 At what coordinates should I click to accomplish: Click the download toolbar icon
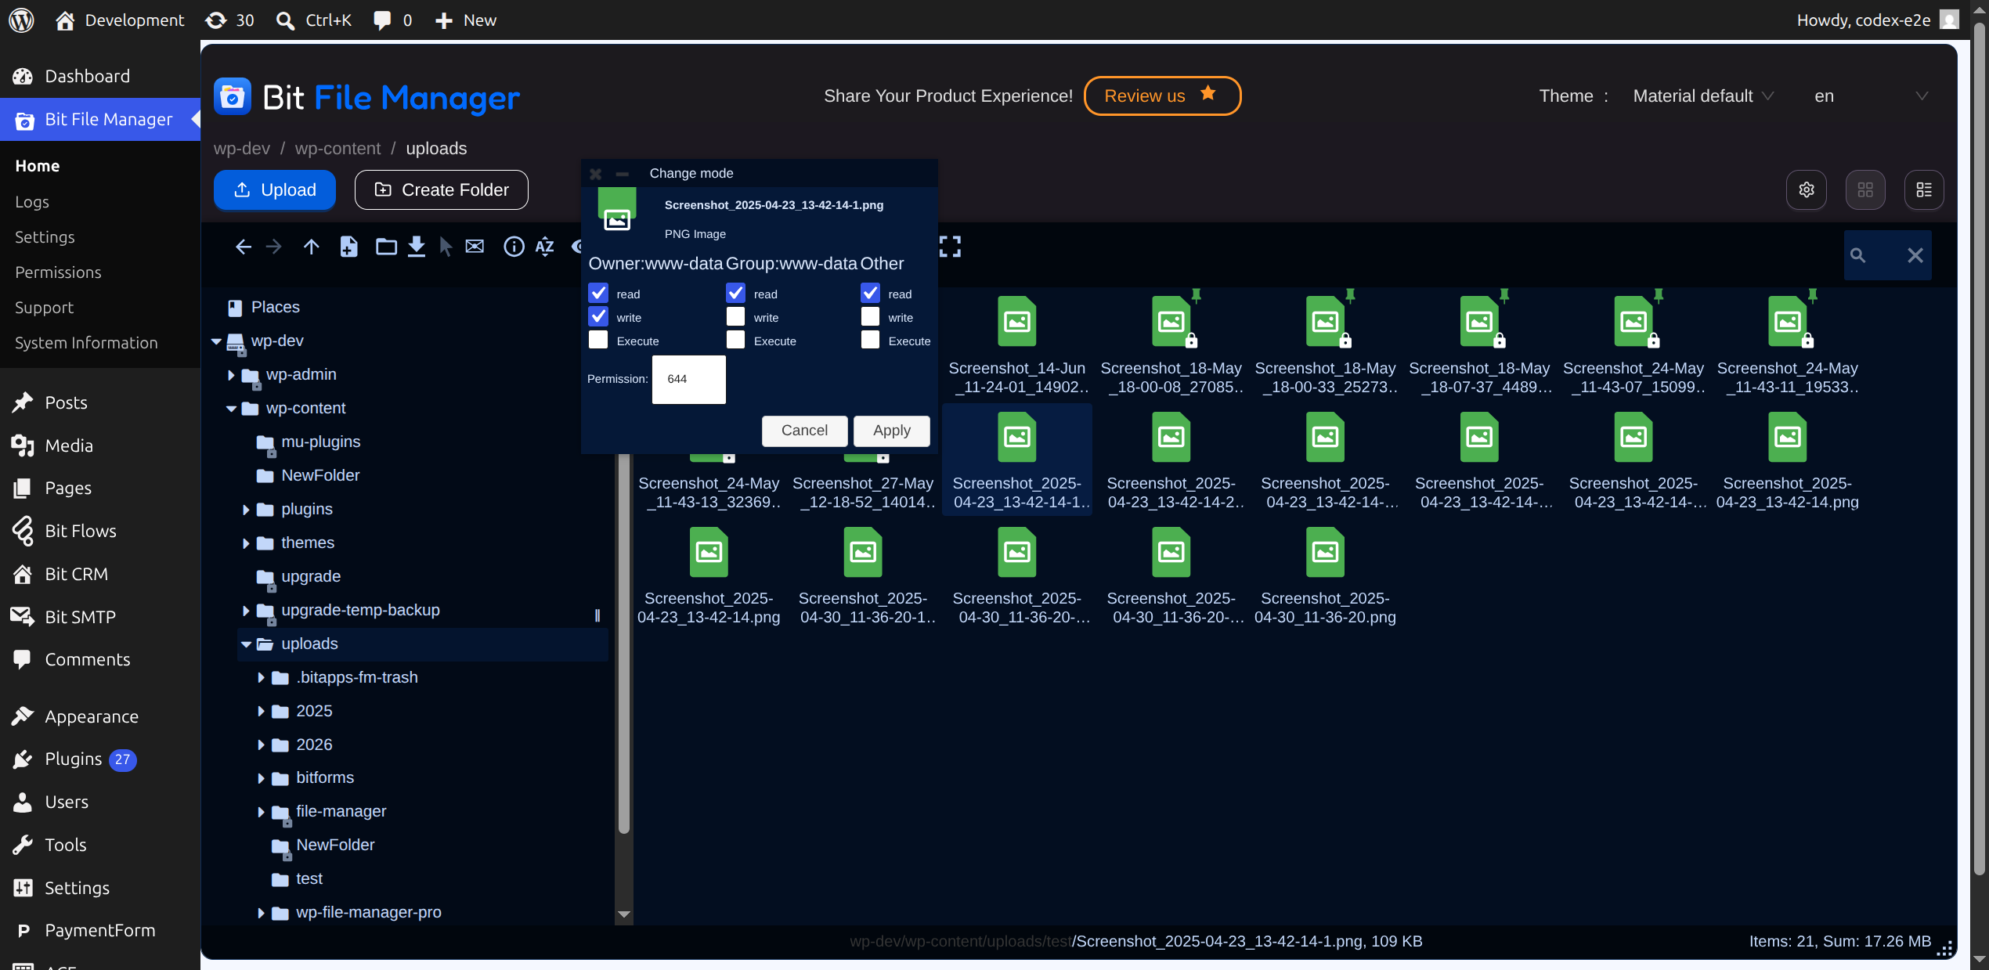point(417,247)
